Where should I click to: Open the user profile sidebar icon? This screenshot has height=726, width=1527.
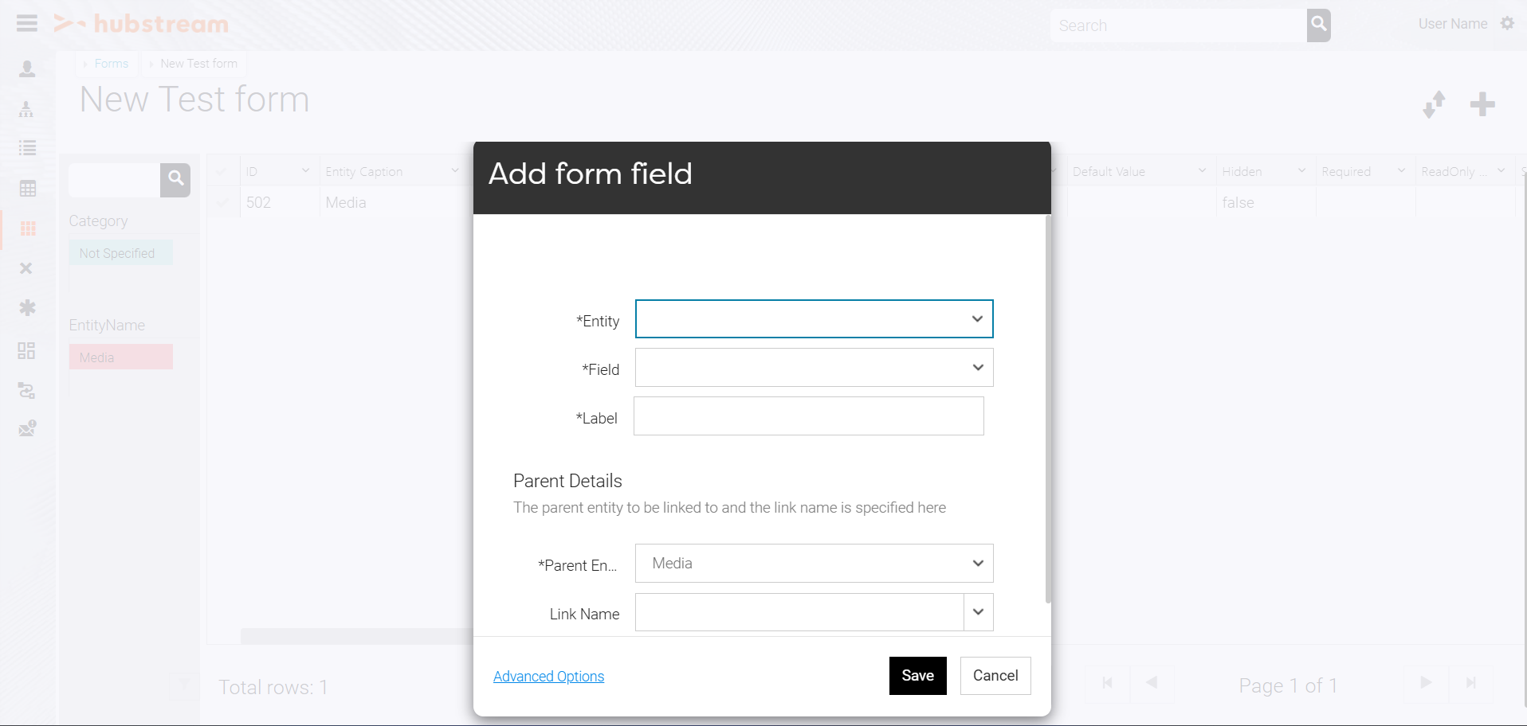click(26, 69)
